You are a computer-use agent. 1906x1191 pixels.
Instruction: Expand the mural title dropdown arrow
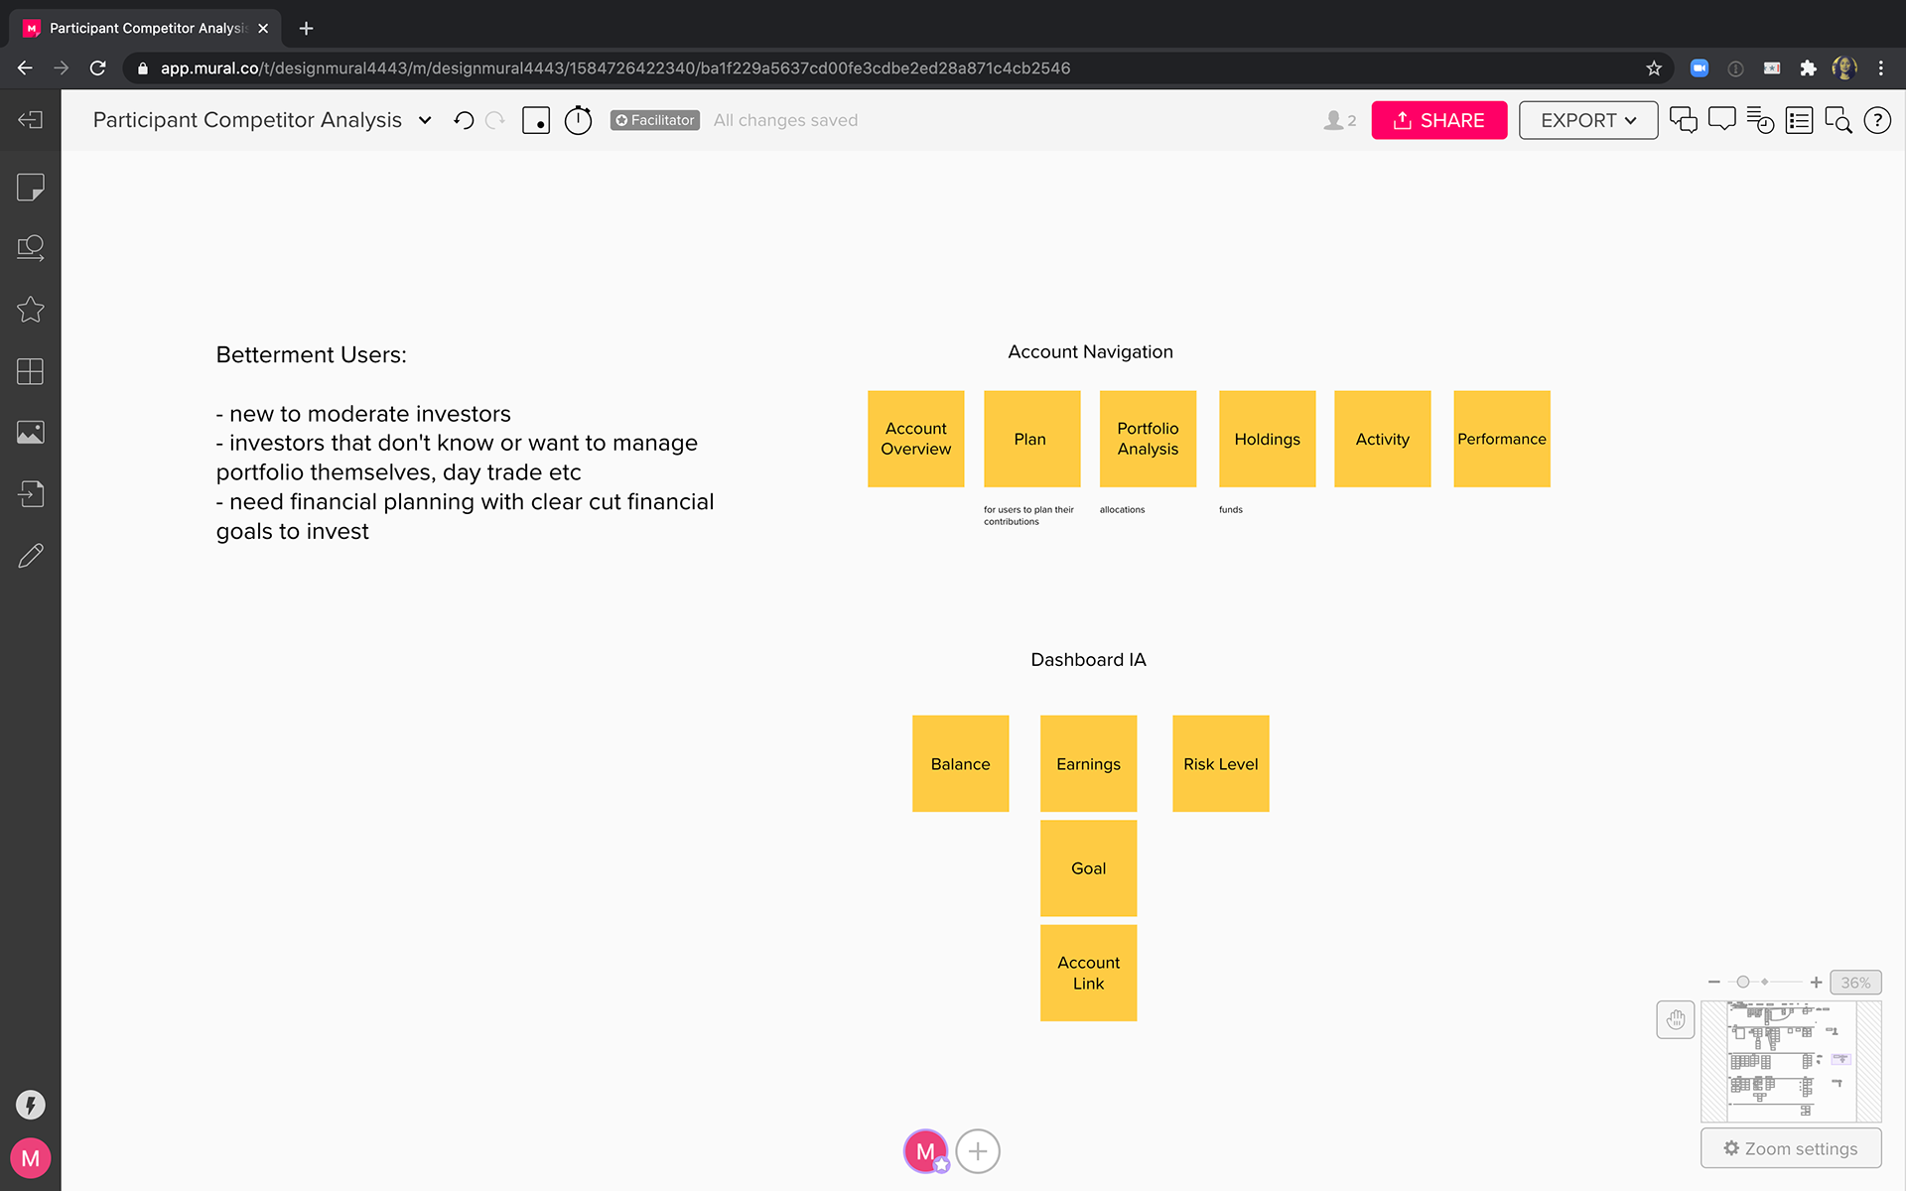point(425,120)
